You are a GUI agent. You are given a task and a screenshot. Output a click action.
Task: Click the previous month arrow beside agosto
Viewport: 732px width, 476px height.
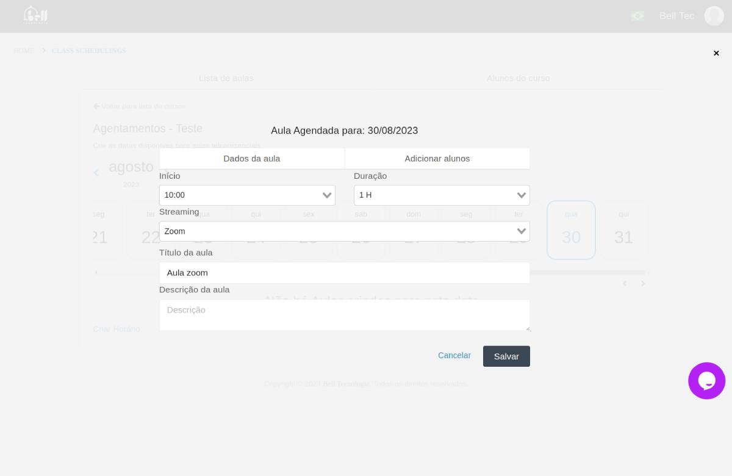point(96,173)
